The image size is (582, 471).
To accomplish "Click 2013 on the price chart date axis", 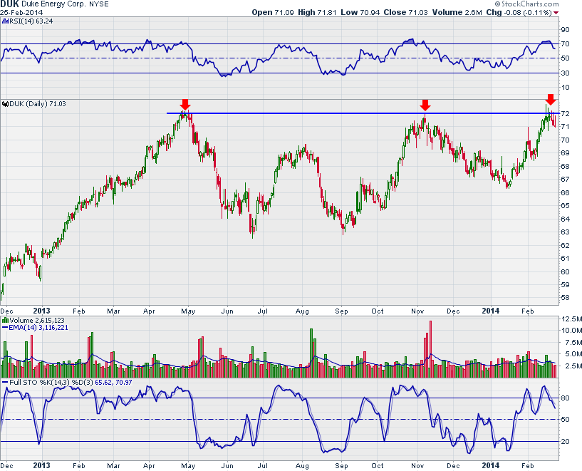I will pos(41,311).
